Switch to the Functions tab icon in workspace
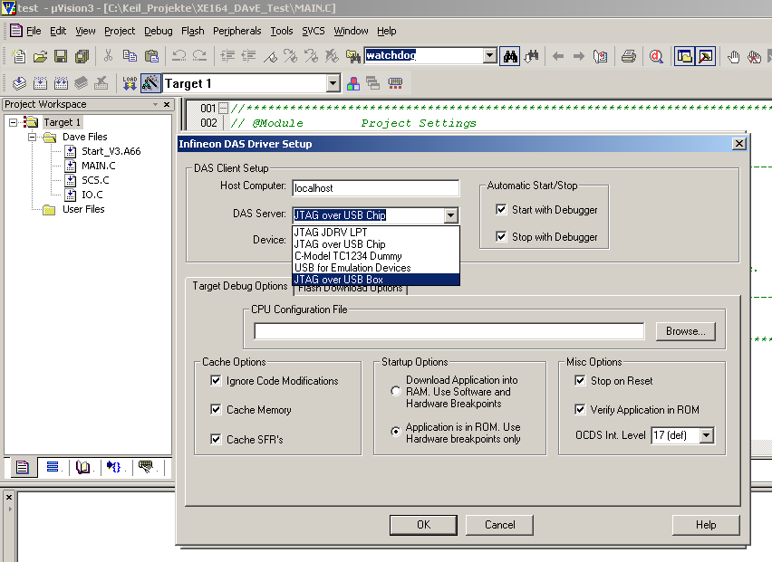Image resolution: width=772 pixels, height=562 pixels. click(x=115, y=467)
